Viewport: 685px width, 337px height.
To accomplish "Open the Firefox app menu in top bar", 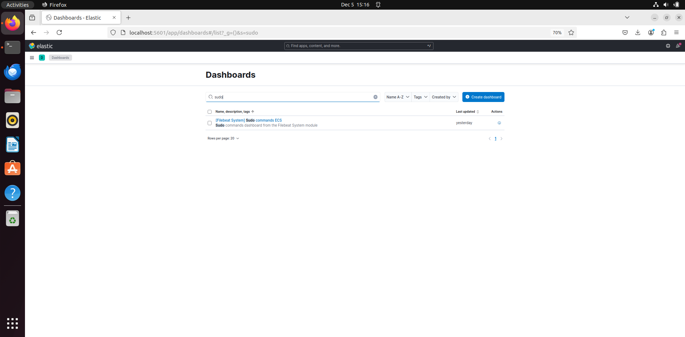I will 54,5.
